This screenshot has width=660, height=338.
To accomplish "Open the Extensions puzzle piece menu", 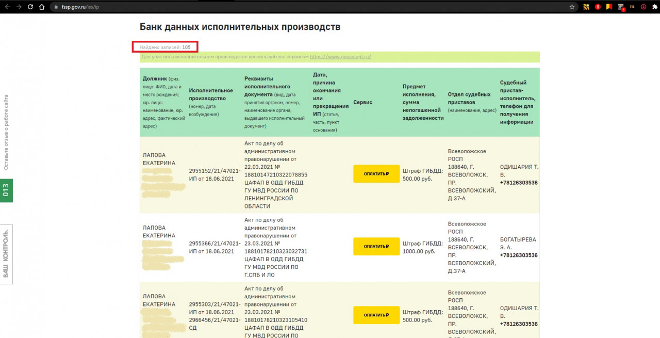I will [654, 7].
